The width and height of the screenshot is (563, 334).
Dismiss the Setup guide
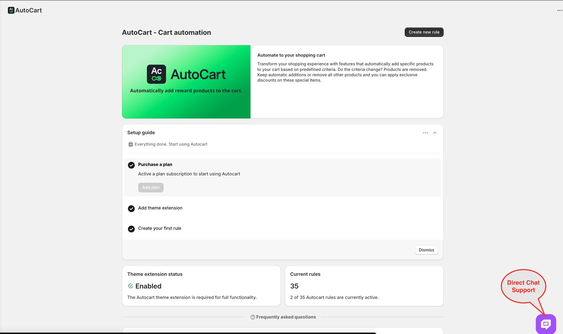(426, 250)
